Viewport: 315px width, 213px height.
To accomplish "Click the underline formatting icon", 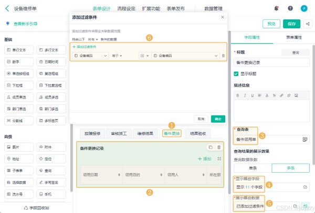I will click(x=253, y=95).
